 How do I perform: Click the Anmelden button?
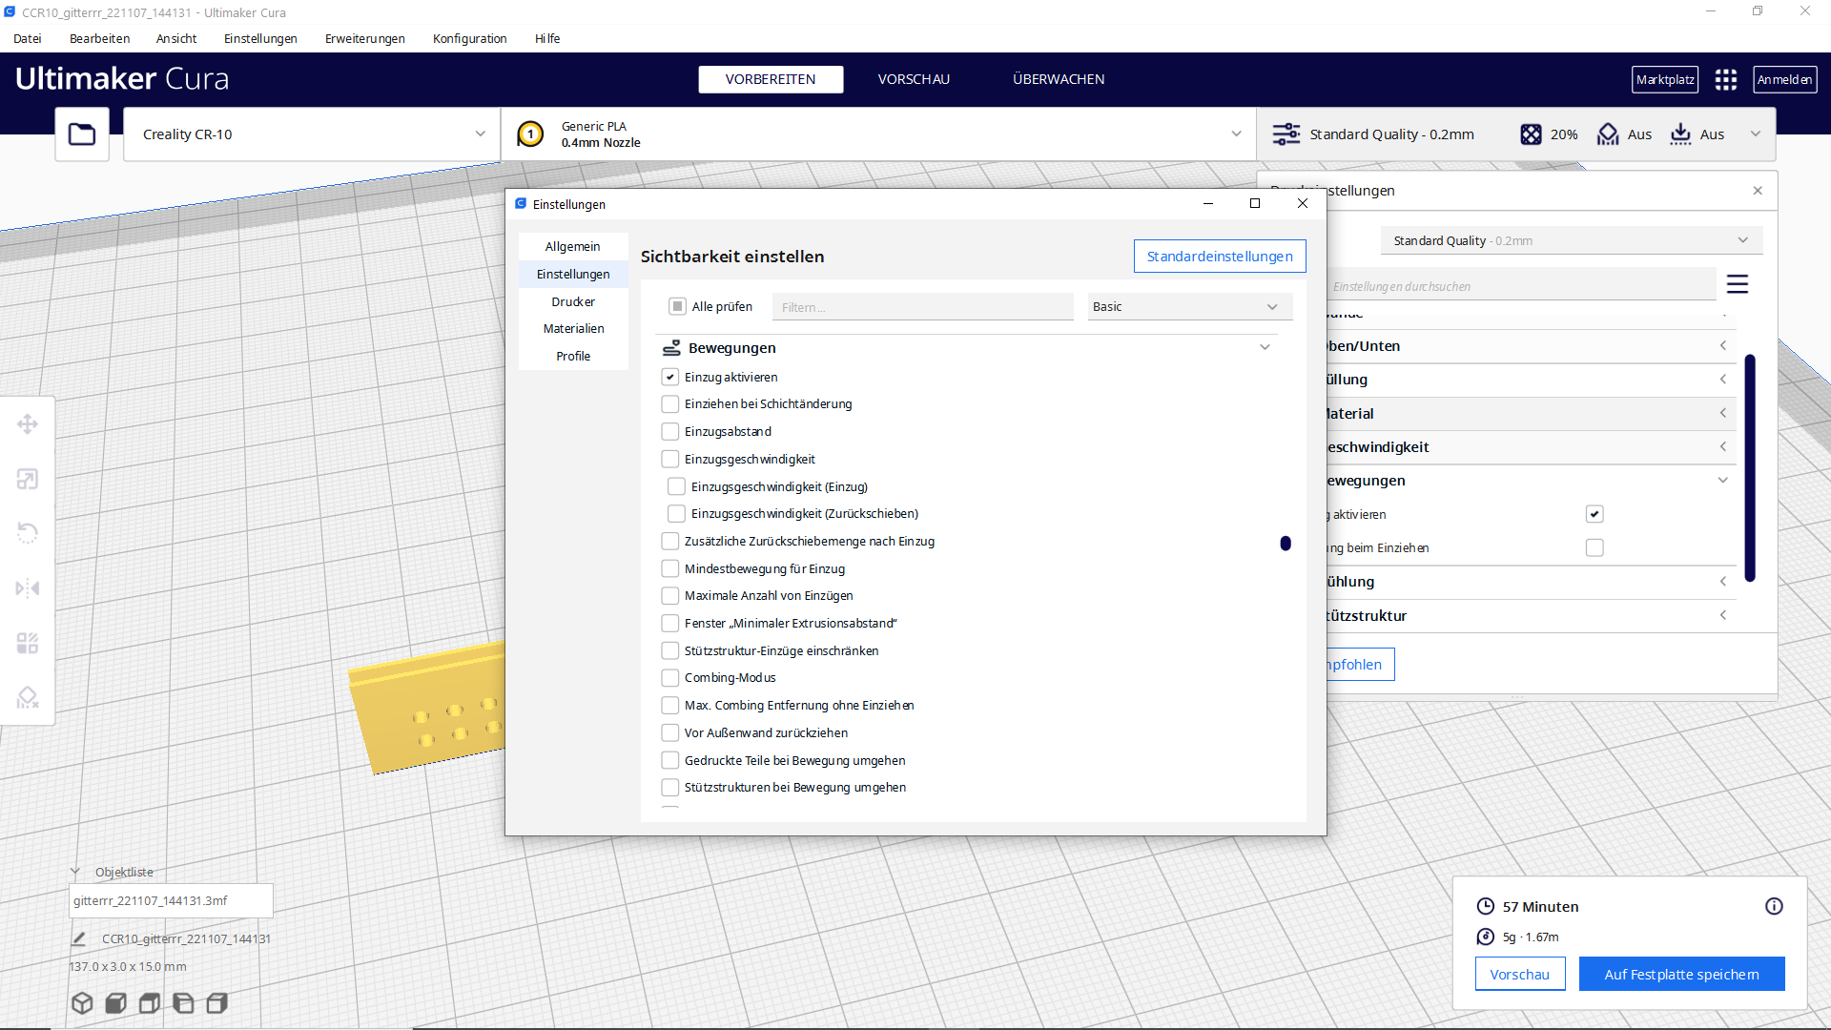pos(1784,79)
